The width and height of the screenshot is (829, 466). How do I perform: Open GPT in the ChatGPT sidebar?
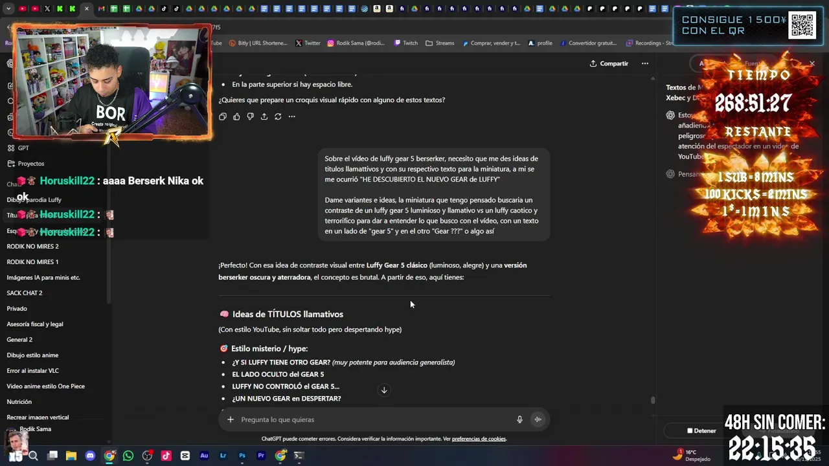tap(18, 148)
